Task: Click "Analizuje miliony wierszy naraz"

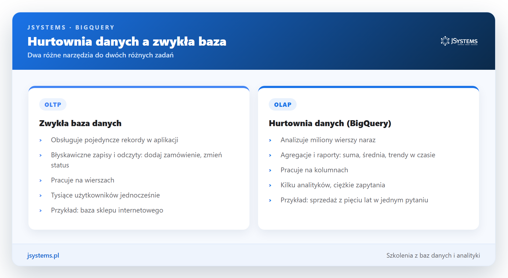Action: [x=328, y=140]
